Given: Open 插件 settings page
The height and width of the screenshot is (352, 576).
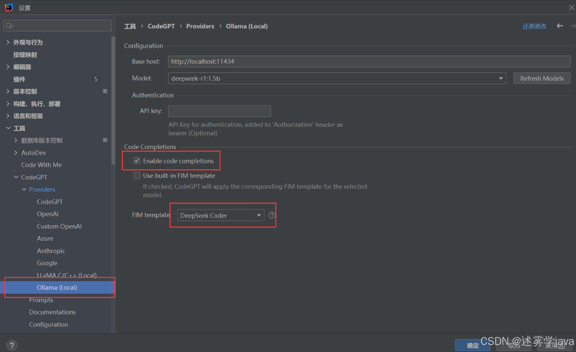Looking at the screenshot, I should click(x=19, y=79).
